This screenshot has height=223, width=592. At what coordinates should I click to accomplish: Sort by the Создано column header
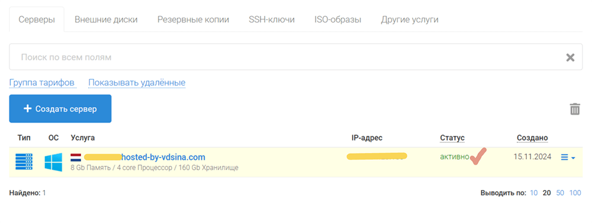pyautogui.click(x=532, y=138)
